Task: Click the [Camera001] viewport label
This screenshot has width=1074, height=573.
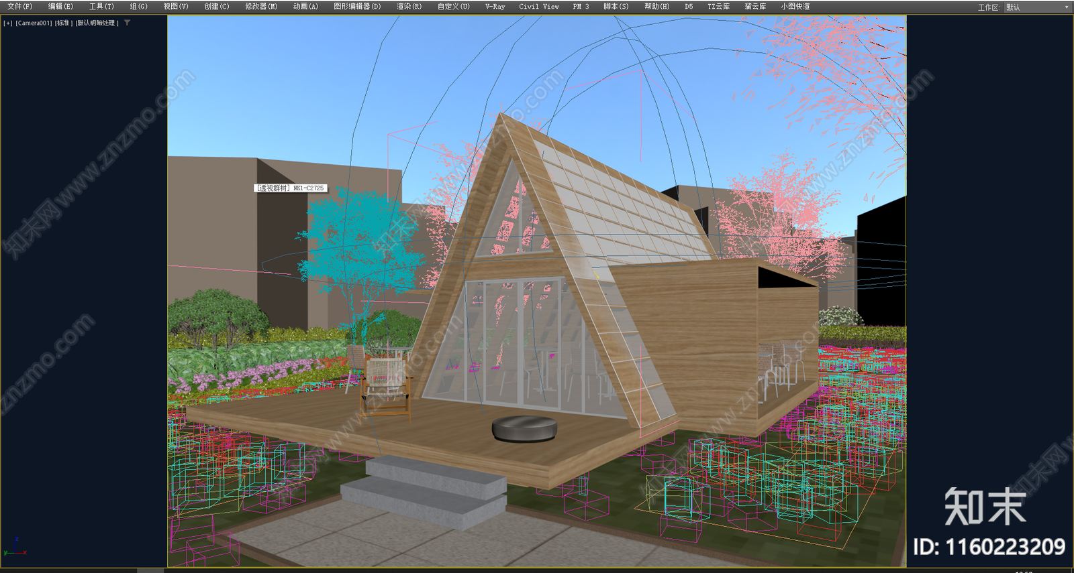Action: 34,23
